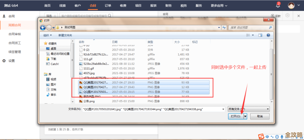Open 图片 library in navigation pane
Screen dimensions: 304x140
point(52,84)
